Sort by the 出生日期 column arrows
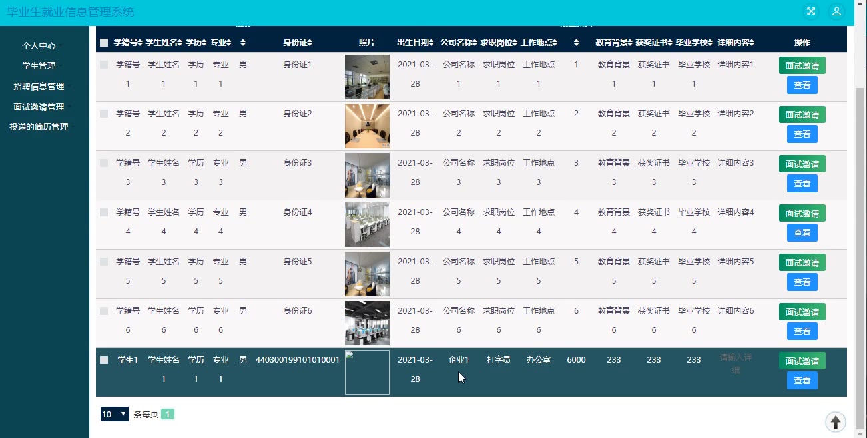 point(431,43)
